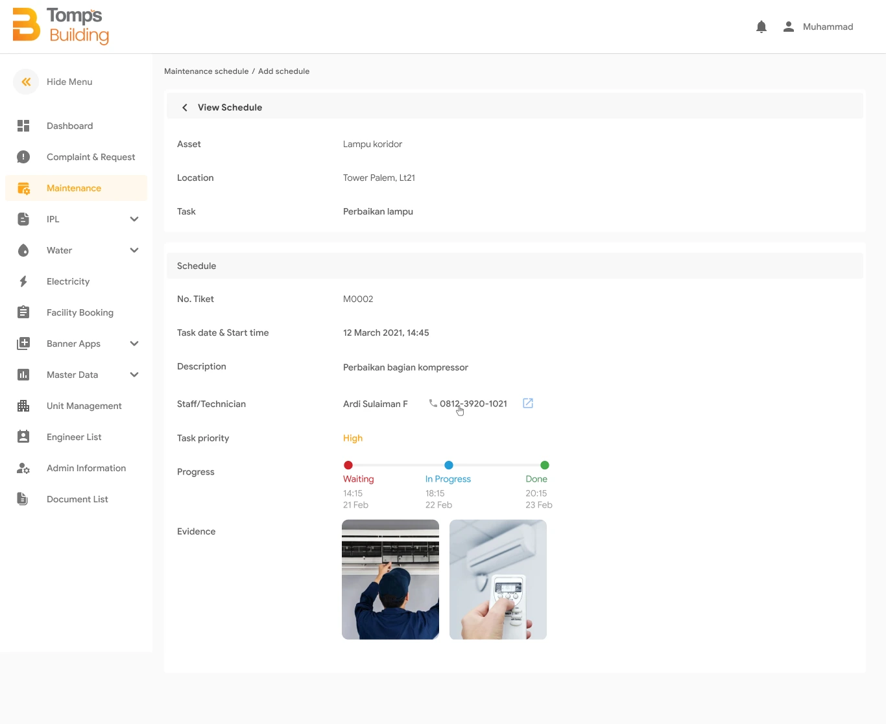Click the user profile icon next to Muhammad
The image size is (886, 724).
pyautogui.click(x=788, y=27)
